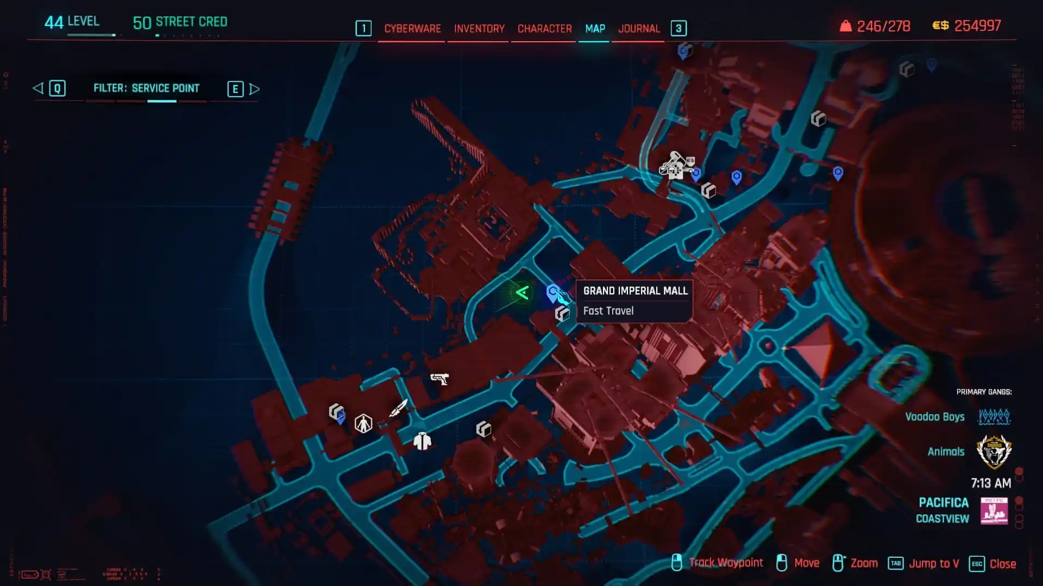Image resolution: width=1043 pixels, height=586 pixels.
Task: Click fast travel pin touching the vendor cluster
Action: pos(696,174)
